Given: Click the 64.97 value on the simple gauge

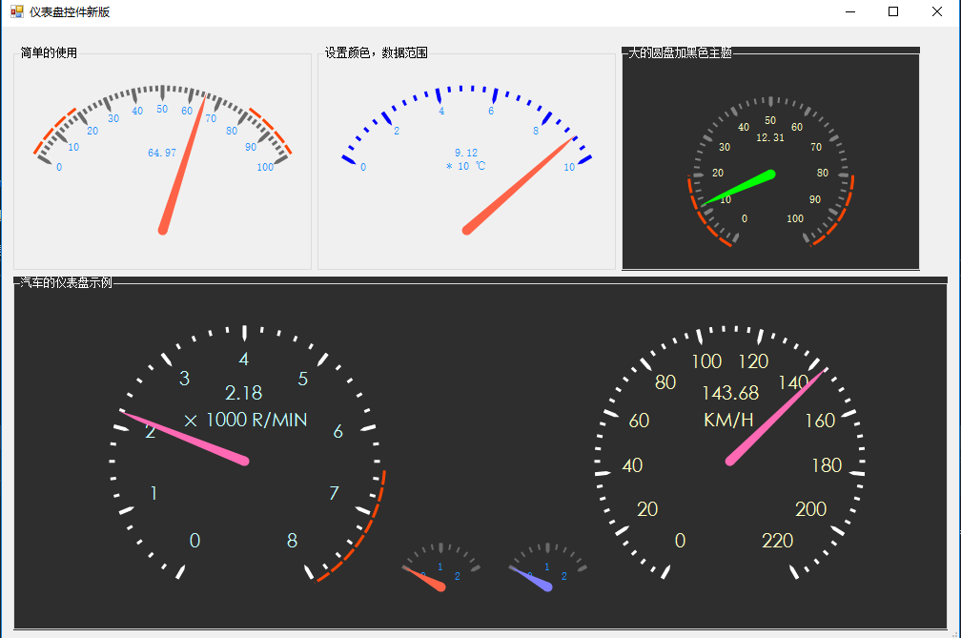Looking at the screenshot, I should point(162,153).
